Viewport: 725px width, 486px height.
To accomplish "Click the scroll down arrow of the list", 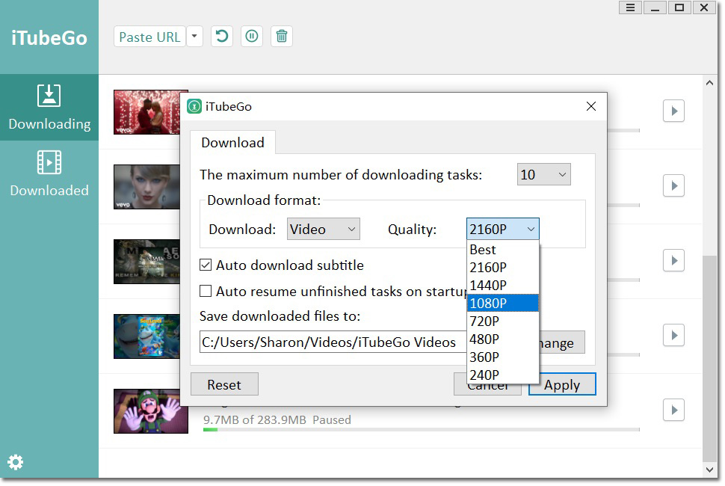I will [x=710, y=470].
